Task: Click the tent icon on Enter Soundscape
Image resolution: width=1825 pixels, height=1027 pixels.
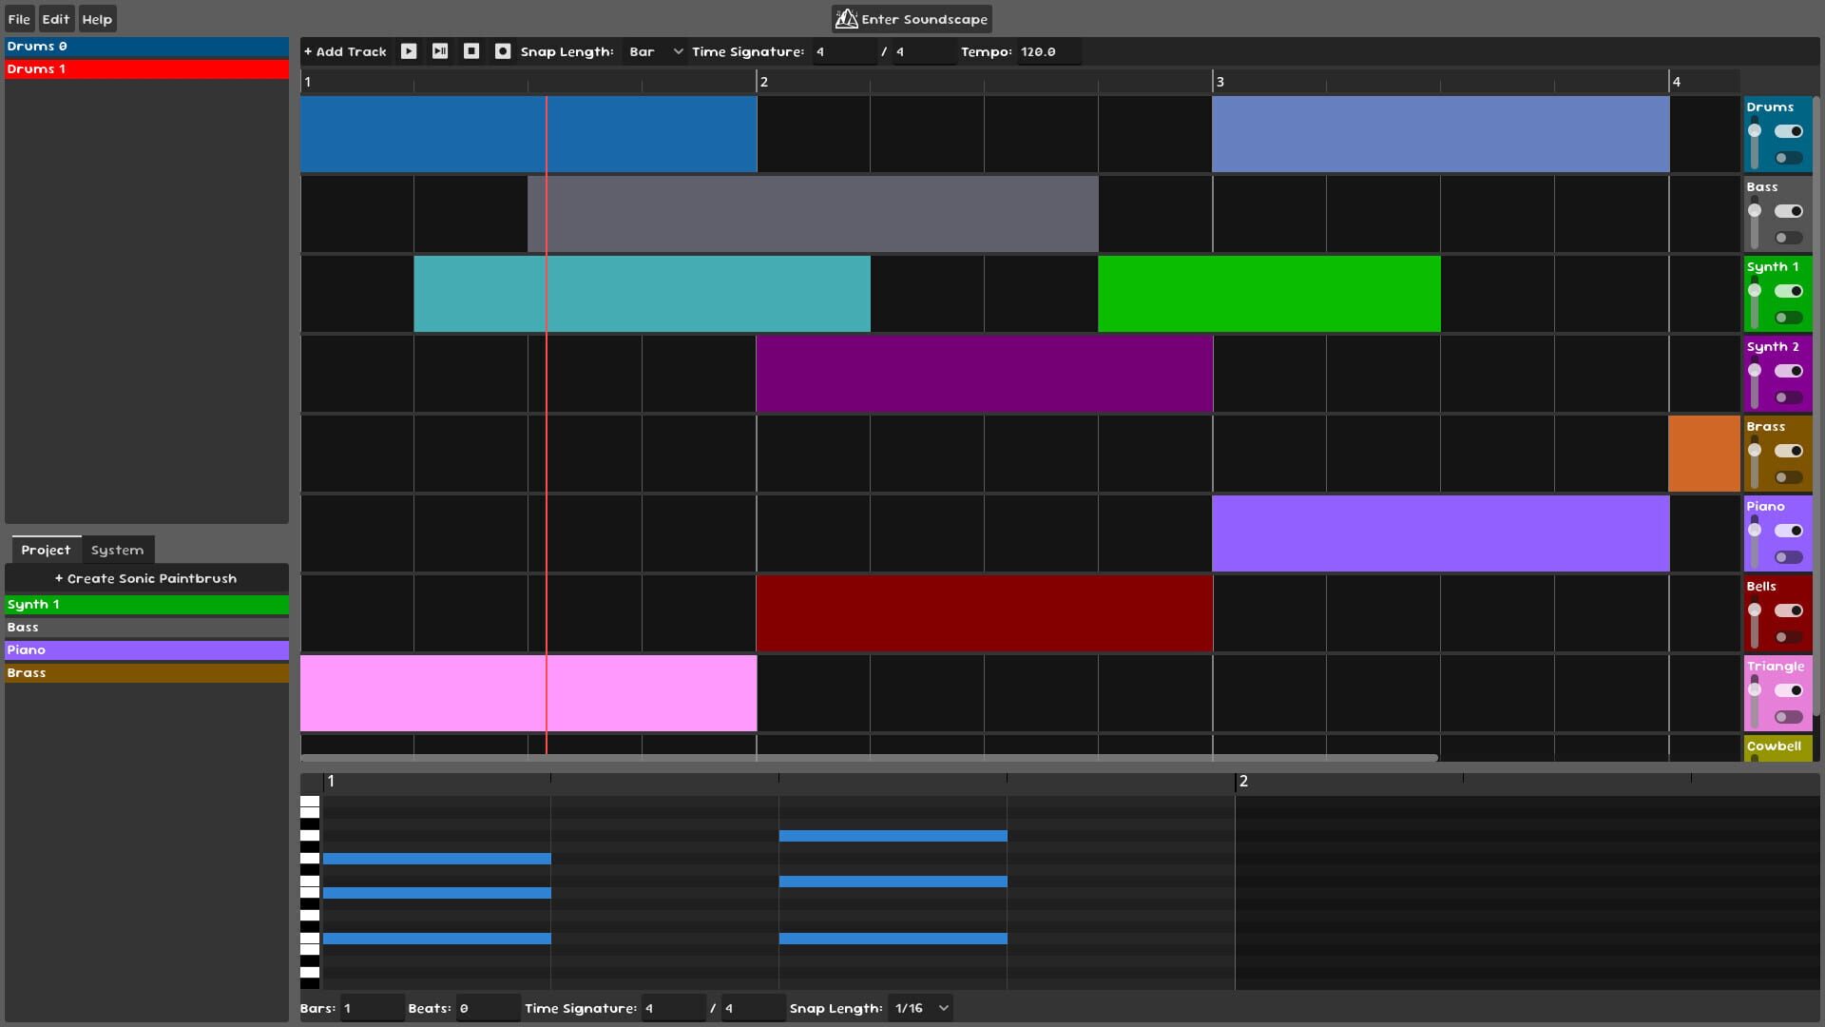Action: (847, 18)
